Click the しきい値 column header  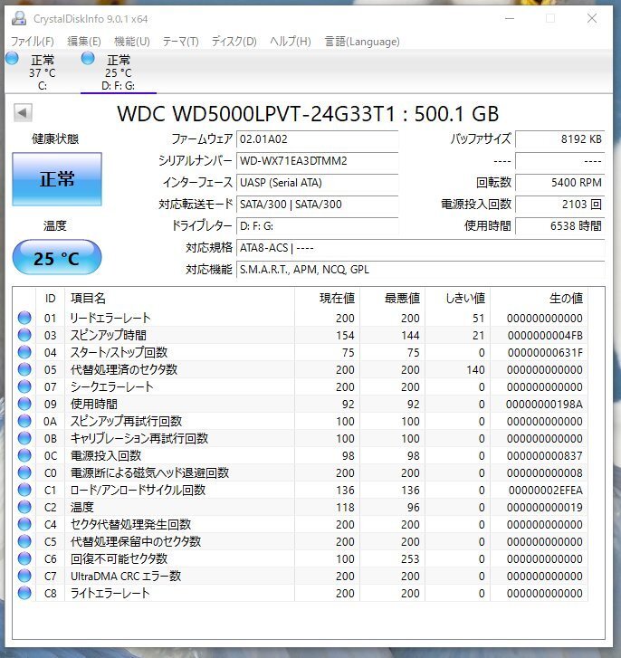tap(457, 299)
